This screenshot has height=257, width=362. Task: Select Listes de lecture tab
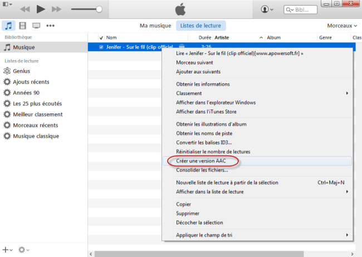tap(200, 26)
